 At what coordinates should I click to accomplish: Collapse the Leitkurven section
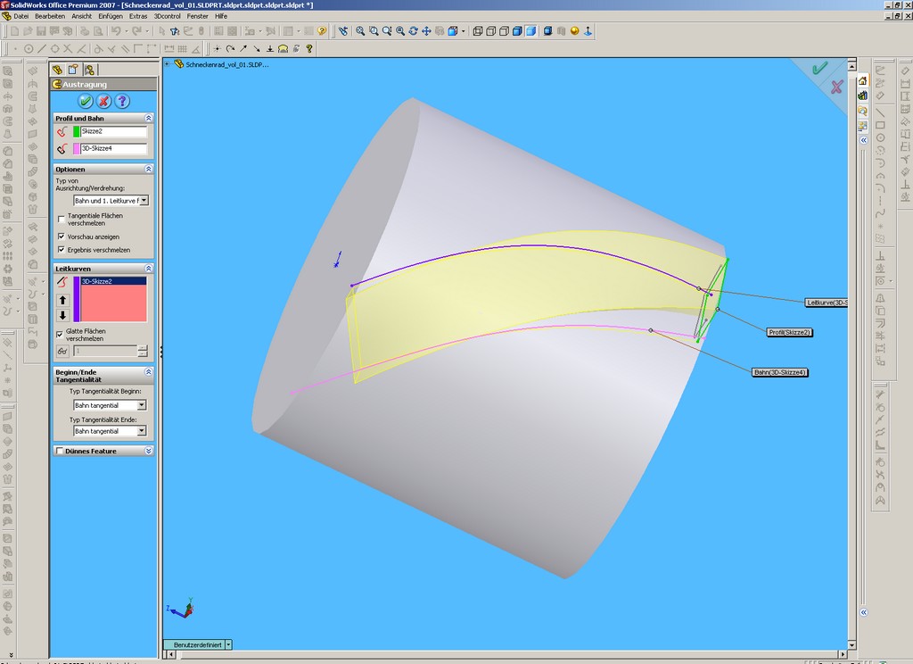tap(148, 269)
